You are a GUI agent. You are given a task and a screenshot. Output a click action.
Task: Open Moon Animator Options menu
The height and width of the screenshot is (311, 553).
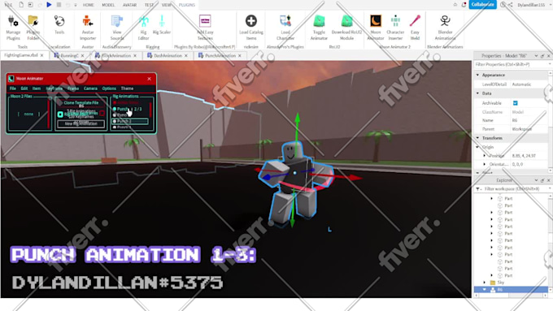pos(109,89)
